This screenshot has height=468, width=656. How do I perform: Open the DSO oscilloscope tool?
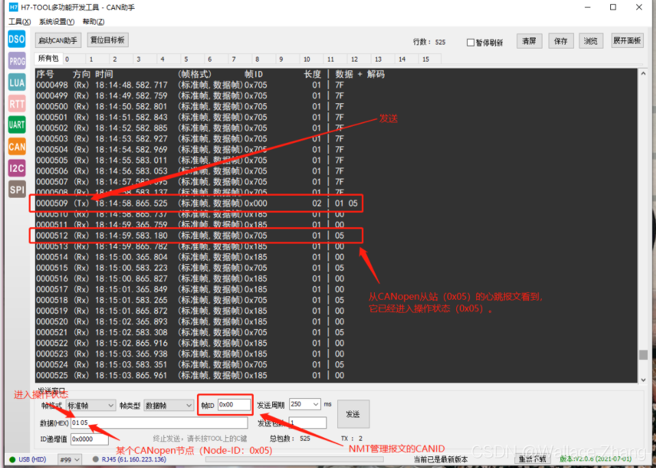[x=16, y=40]
